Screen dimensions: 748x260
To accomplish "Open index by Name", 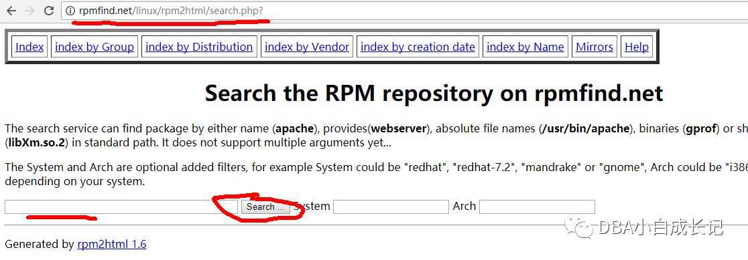I will pyautogui.click(x=525, y=47).
